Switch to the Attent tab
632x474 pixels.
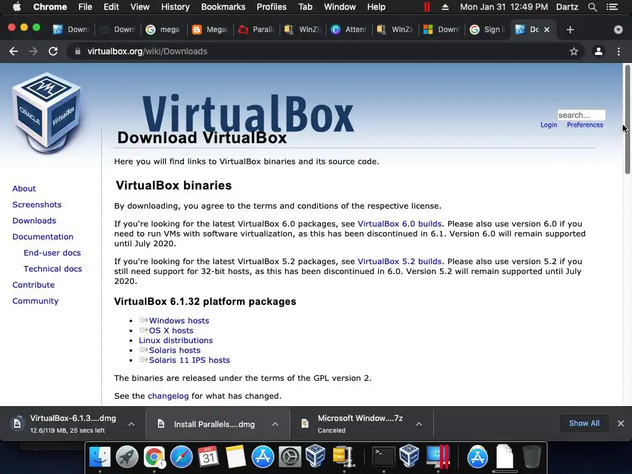click(x=349, y=30)
